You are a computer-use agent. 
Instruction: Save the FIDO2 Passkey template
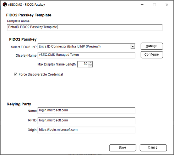[123, 148]
